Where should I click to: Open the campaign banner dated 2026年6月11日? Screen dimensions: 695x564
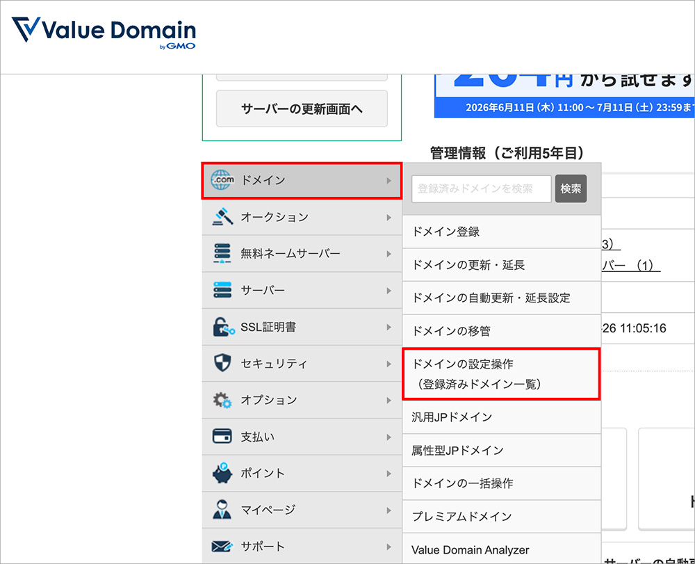click(x=564, y=96)
